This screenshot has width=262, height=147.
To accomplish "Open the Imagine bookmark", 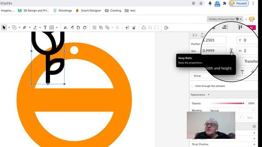I will [x=7, y=11].
